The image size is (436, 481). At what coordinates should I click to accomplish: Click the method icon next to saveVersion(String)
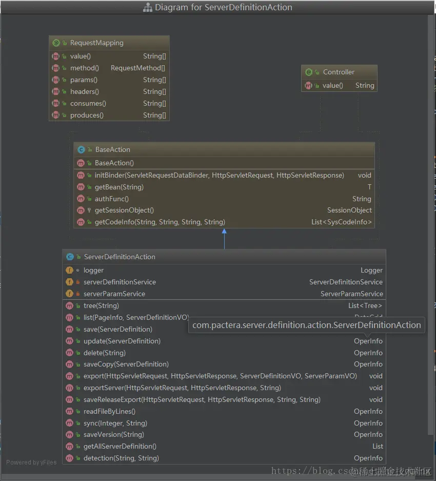(x=70, y=435)
